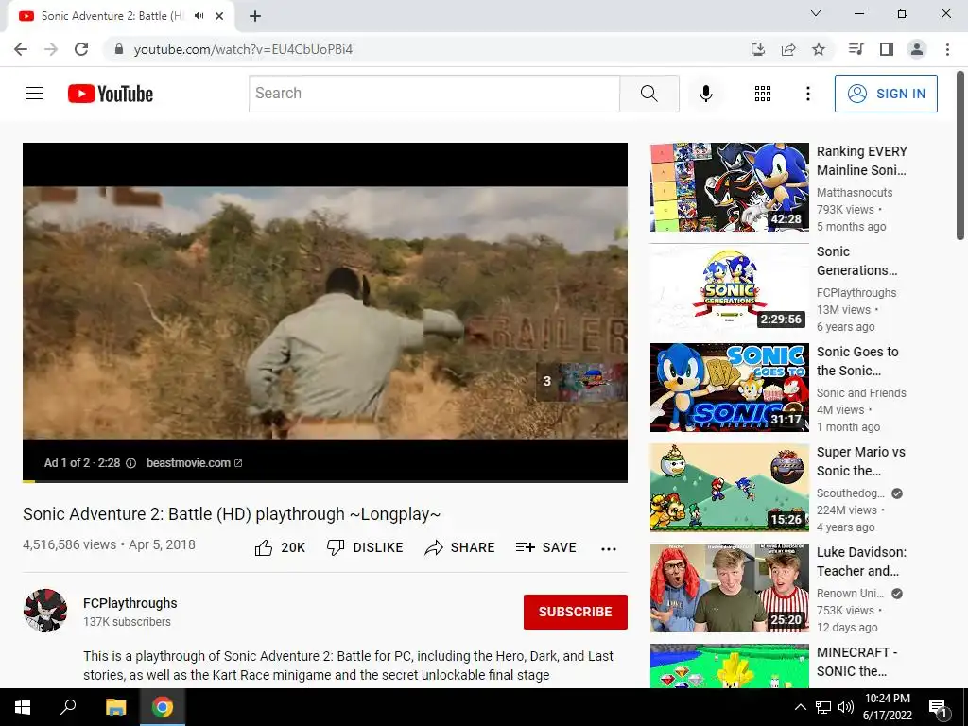This screenshot has height=726, width=968.
Task: Open more actions ellipsis below video
Action: [x=608, y=549]
